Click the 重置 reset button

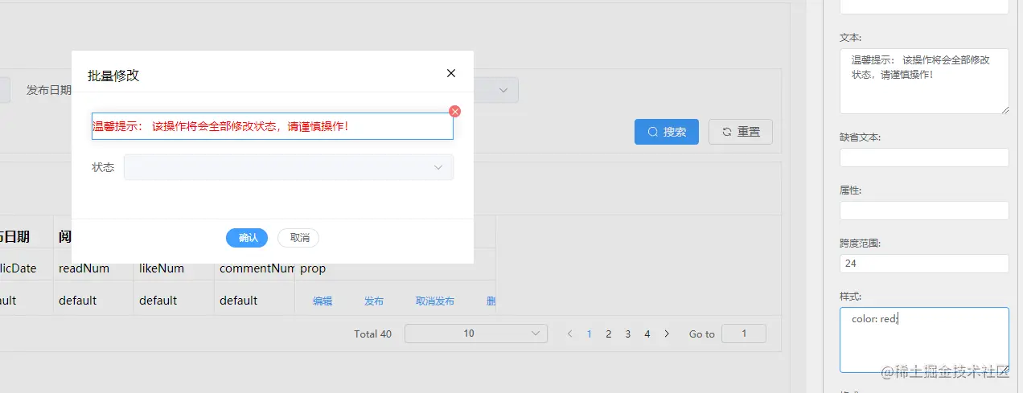[x=741, y=132]
